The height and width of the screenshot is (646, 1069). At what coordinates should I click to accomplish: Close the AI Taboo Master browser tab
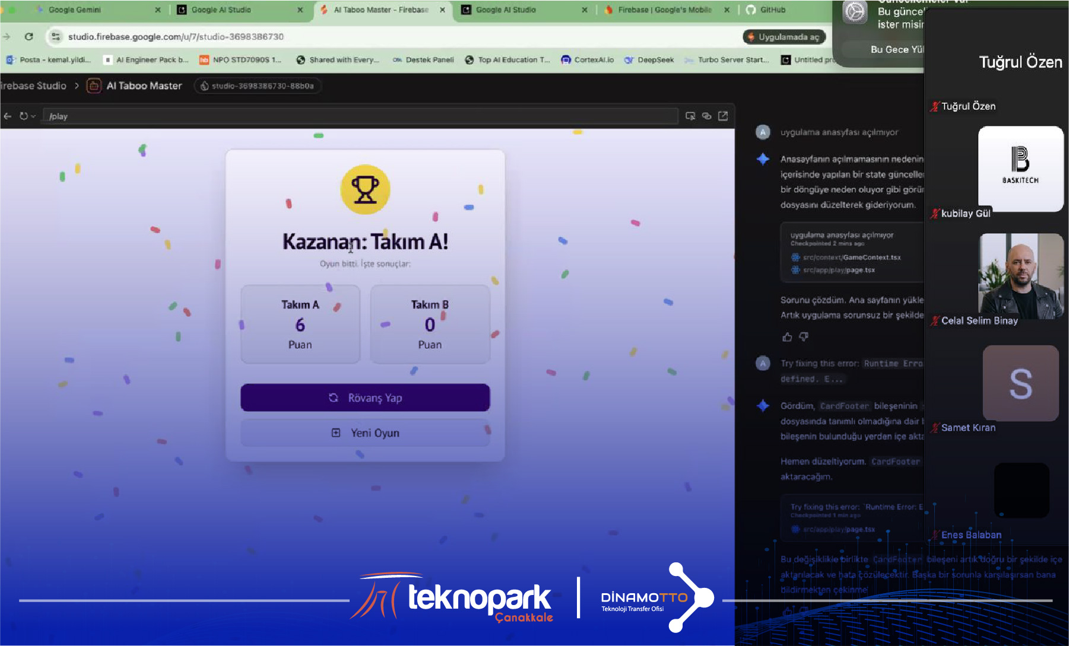pyautogui.click(x=442, y=10)
